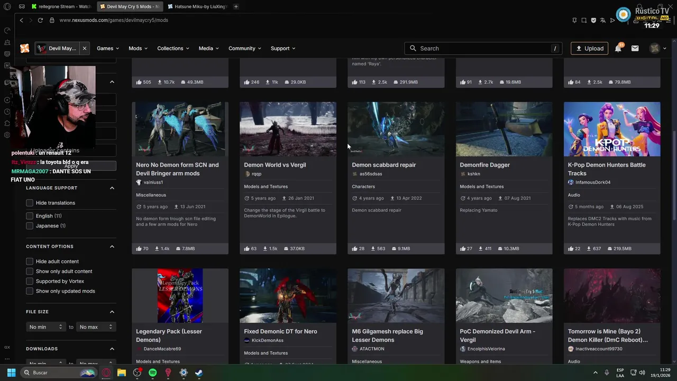This screenshot has width=677, height=381.
Task: Enable Show only adult content
Action: (x=30, y=271)
